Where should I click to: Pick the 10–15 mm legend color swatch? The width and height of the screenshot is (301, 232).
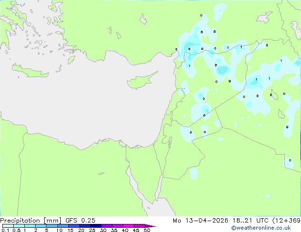pos(63,226)
